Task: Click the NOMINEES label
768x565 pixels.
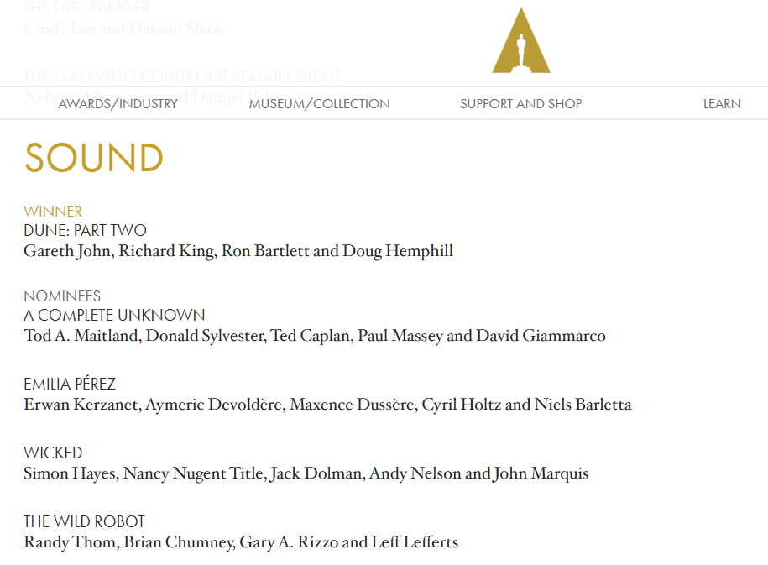Action: click(x=62, y=296)
